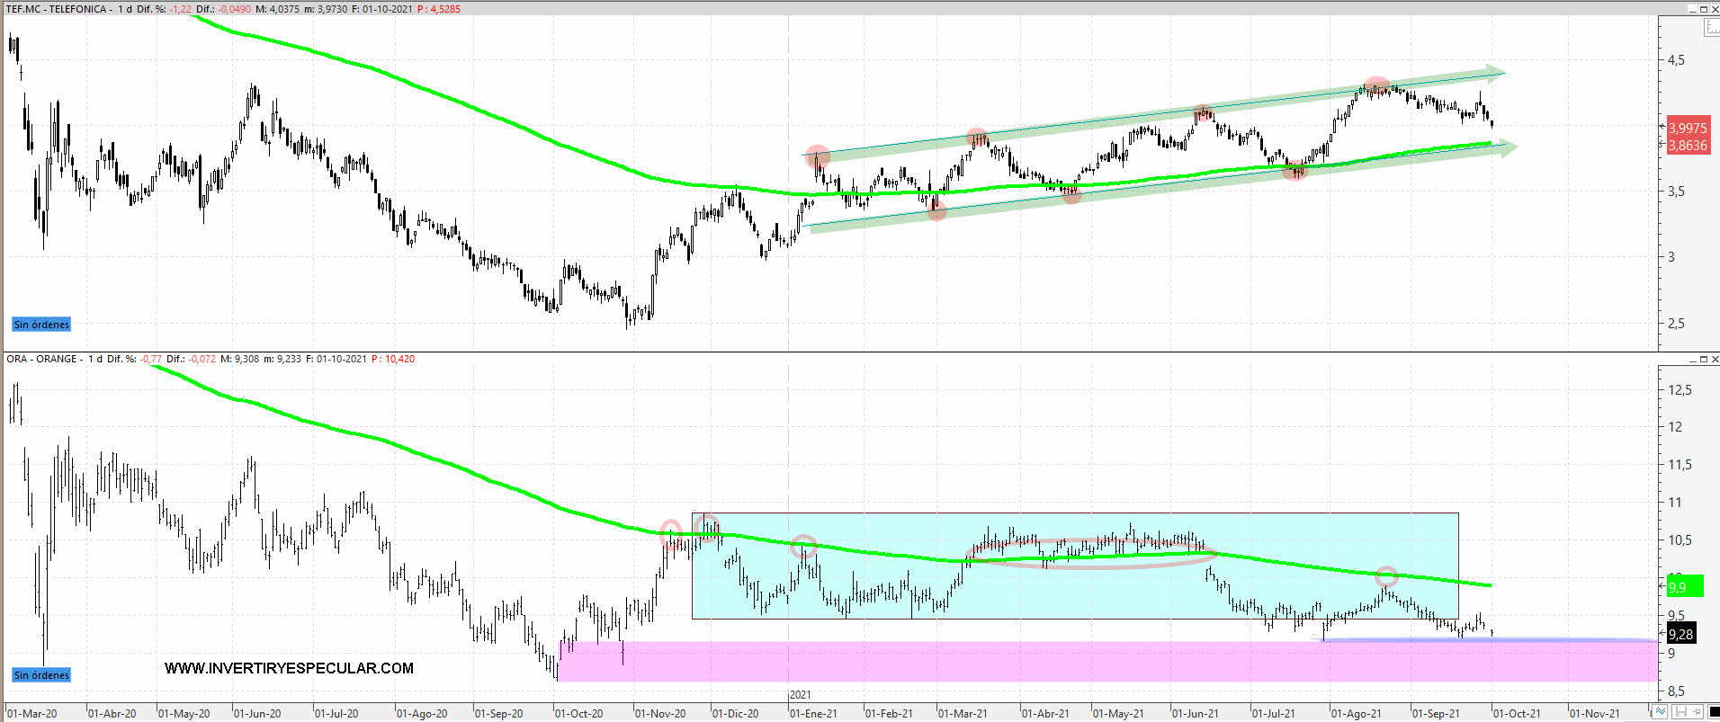Image resolution: width=1720 pixels, height=722 pixels.
Task: Close the Orange chart panel
Action: (x=1714, y=359)
